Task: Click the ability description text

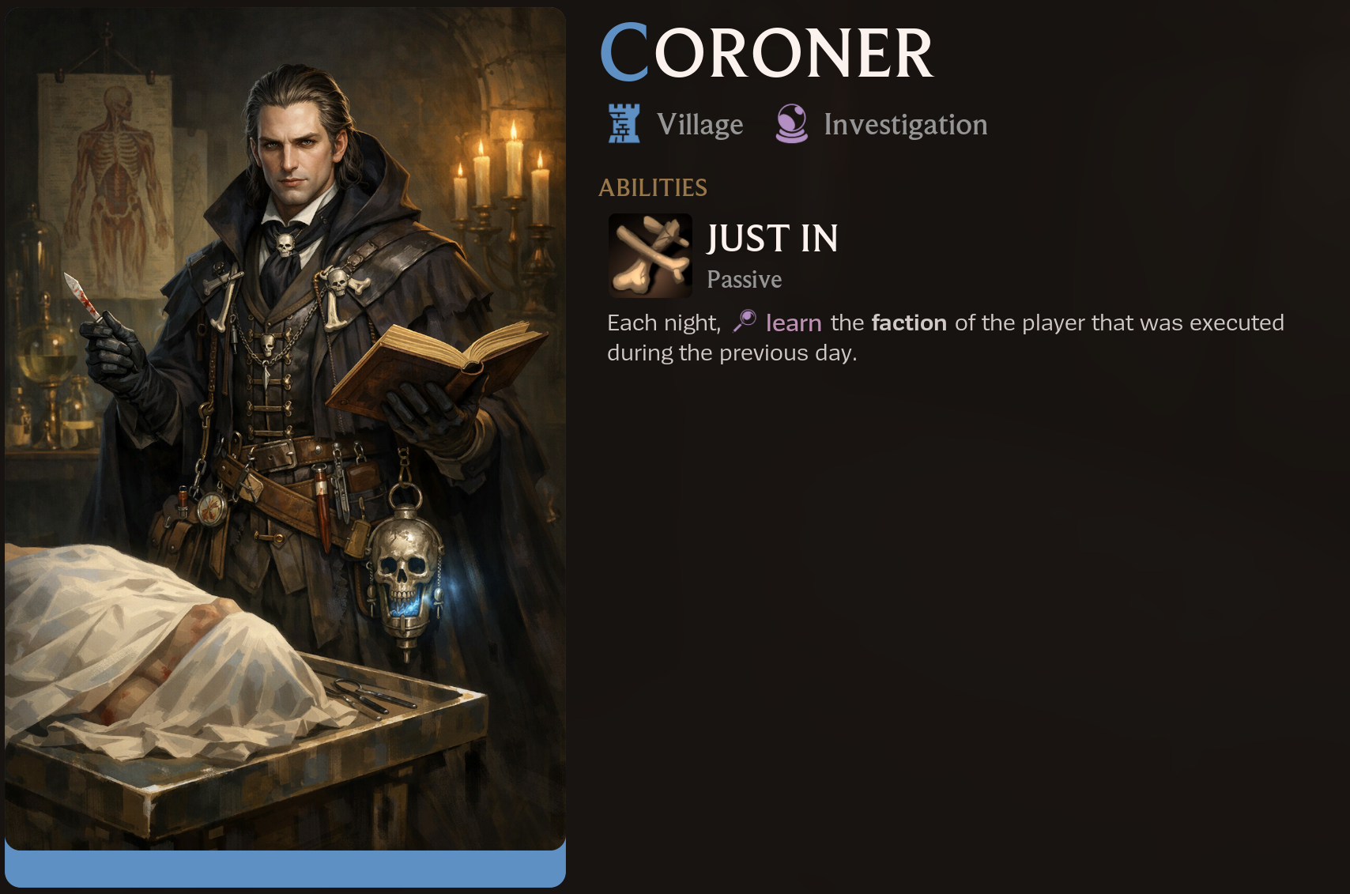Action: point(945,338)
